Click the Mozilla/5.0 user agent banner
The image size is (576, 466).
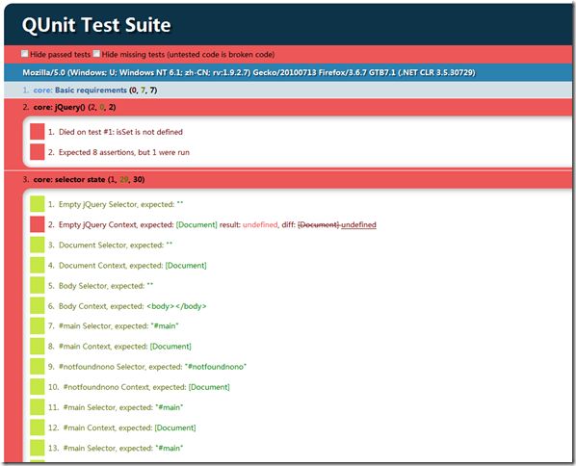[288, 72]
